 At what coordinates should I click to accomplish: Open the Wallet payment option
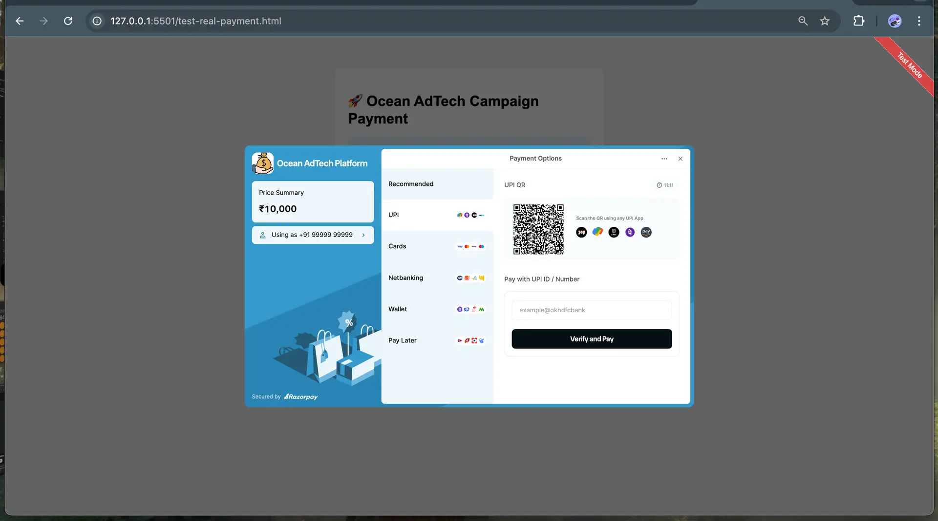click(437, 309)
